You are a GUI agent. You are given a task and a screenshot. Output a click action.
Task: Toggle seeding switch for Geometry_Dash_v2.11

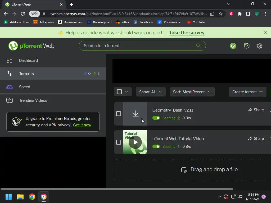[156, 118]
